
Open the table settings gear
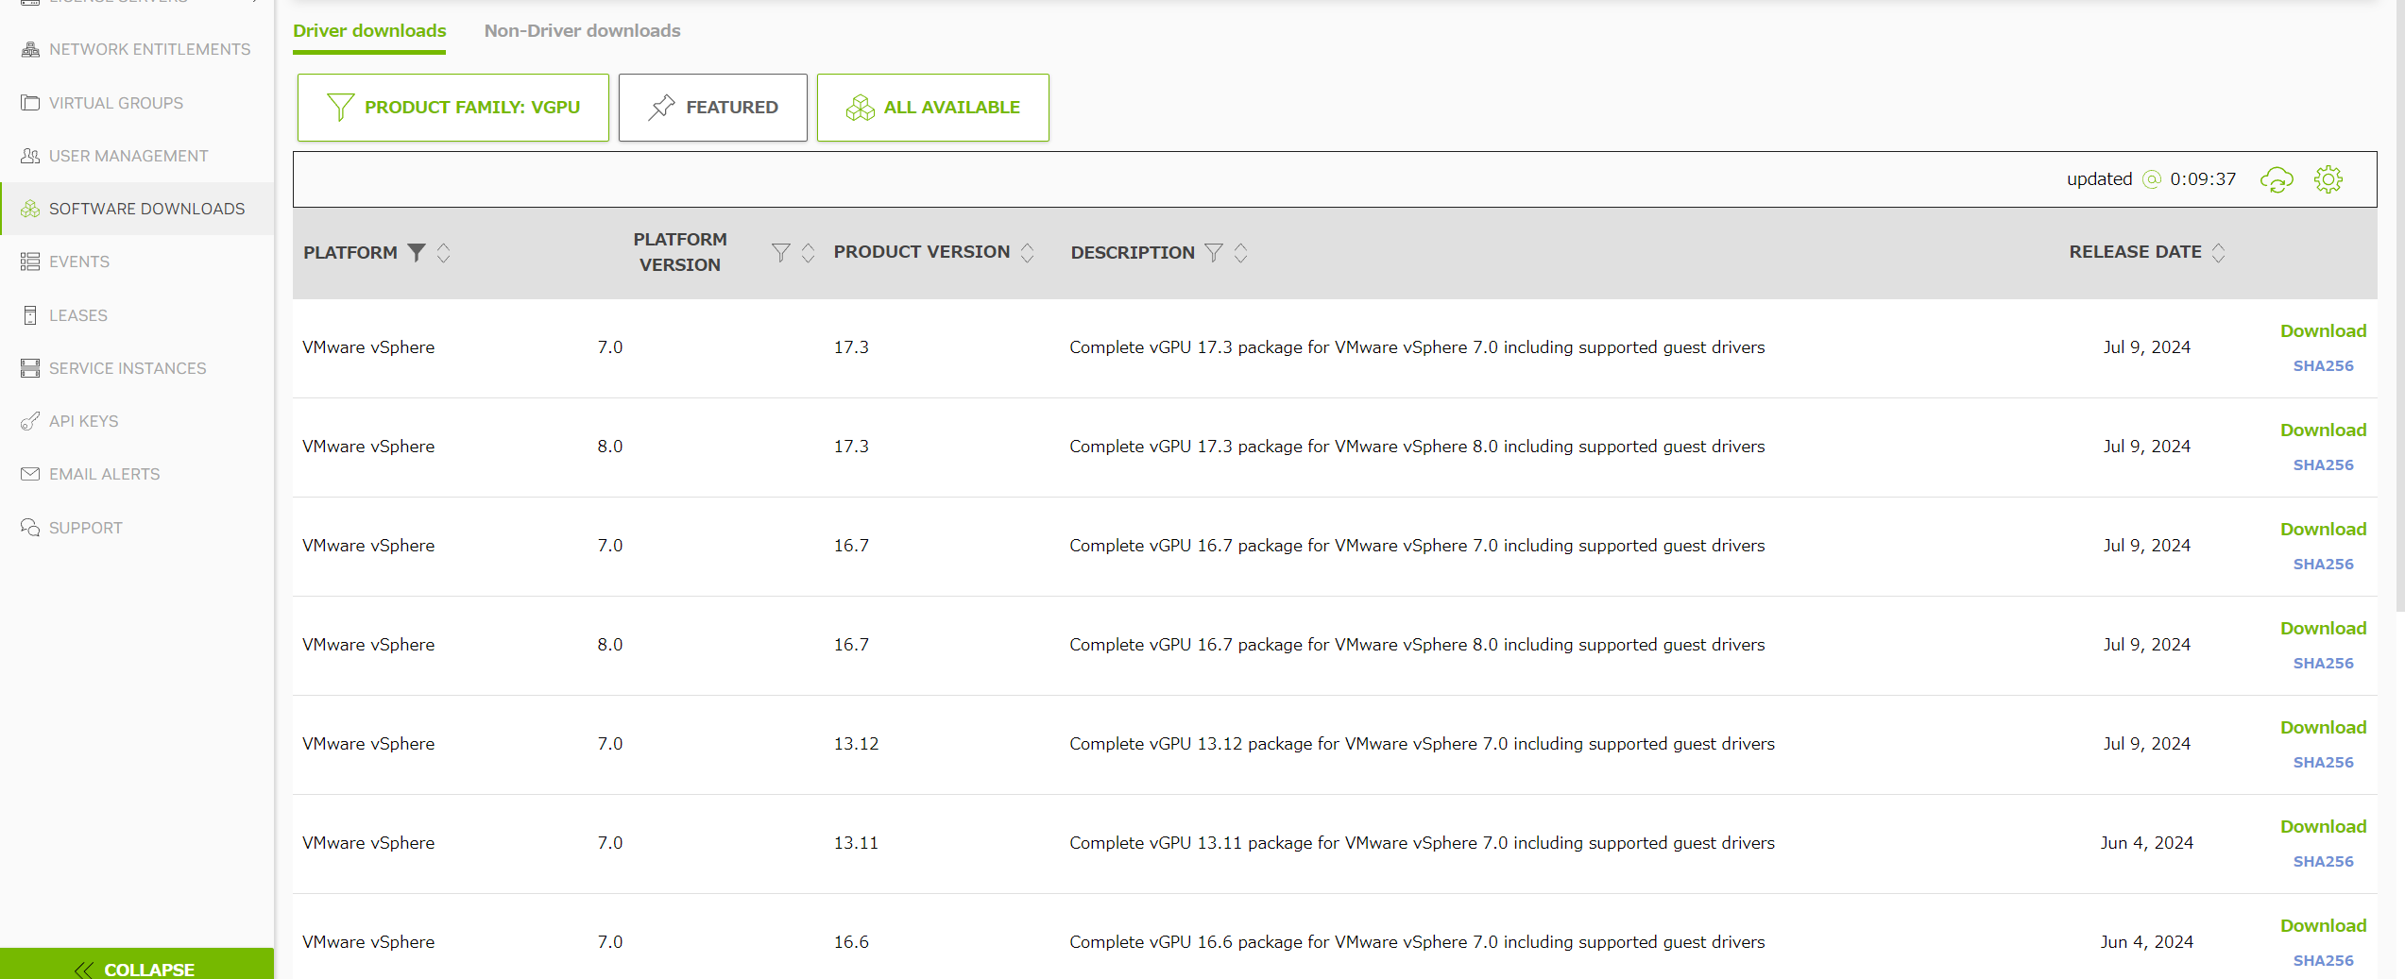point(2328,178)
